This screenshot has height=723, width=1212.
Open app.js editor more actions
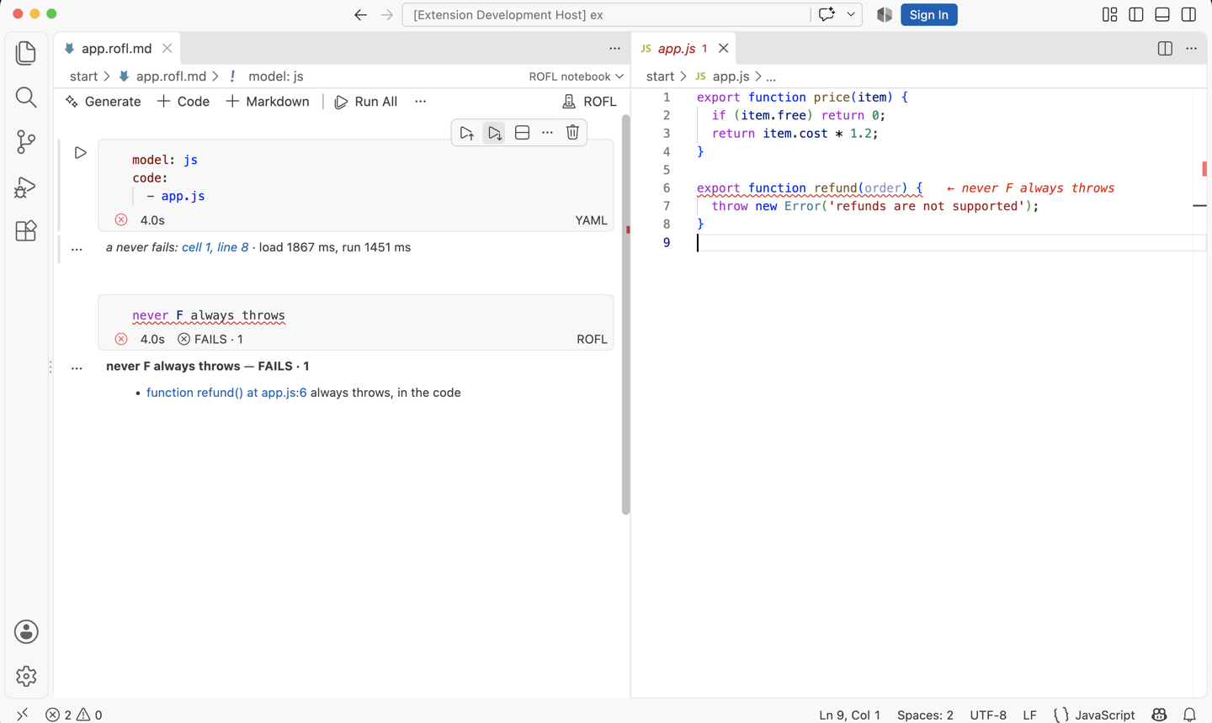point(1191,49)
